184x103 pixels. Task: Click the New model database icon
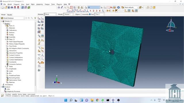point(3,7)
